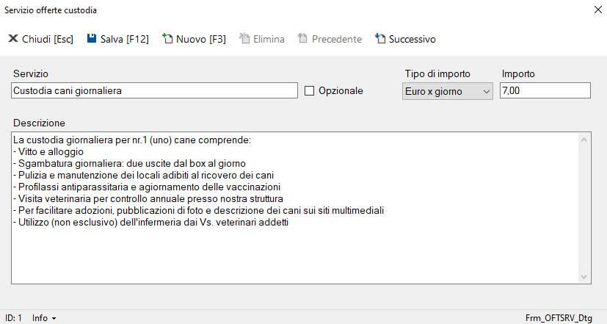607x324 pixels.
Task: Close the Servizio offerte custodia window
Action: click(596, 10)
